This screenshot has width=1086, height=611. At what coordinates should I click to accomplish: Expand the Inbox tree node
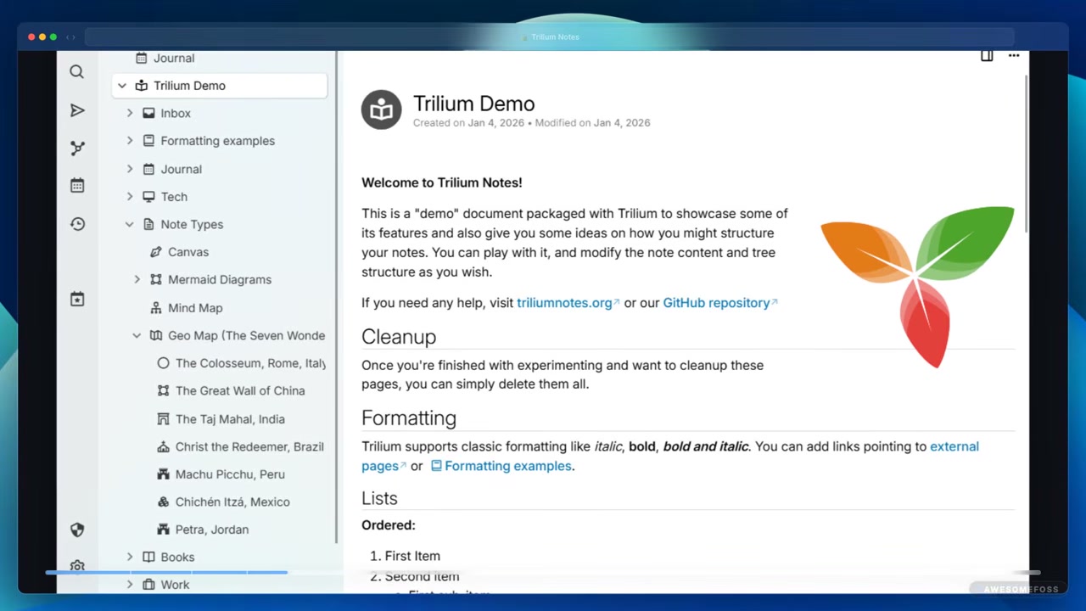[x=130, y=113]
